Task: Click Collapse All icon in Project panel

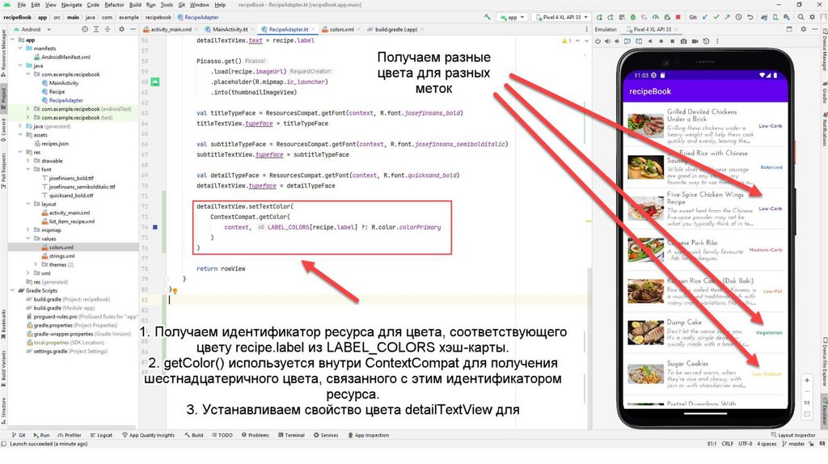Action: tap(108, 30)
